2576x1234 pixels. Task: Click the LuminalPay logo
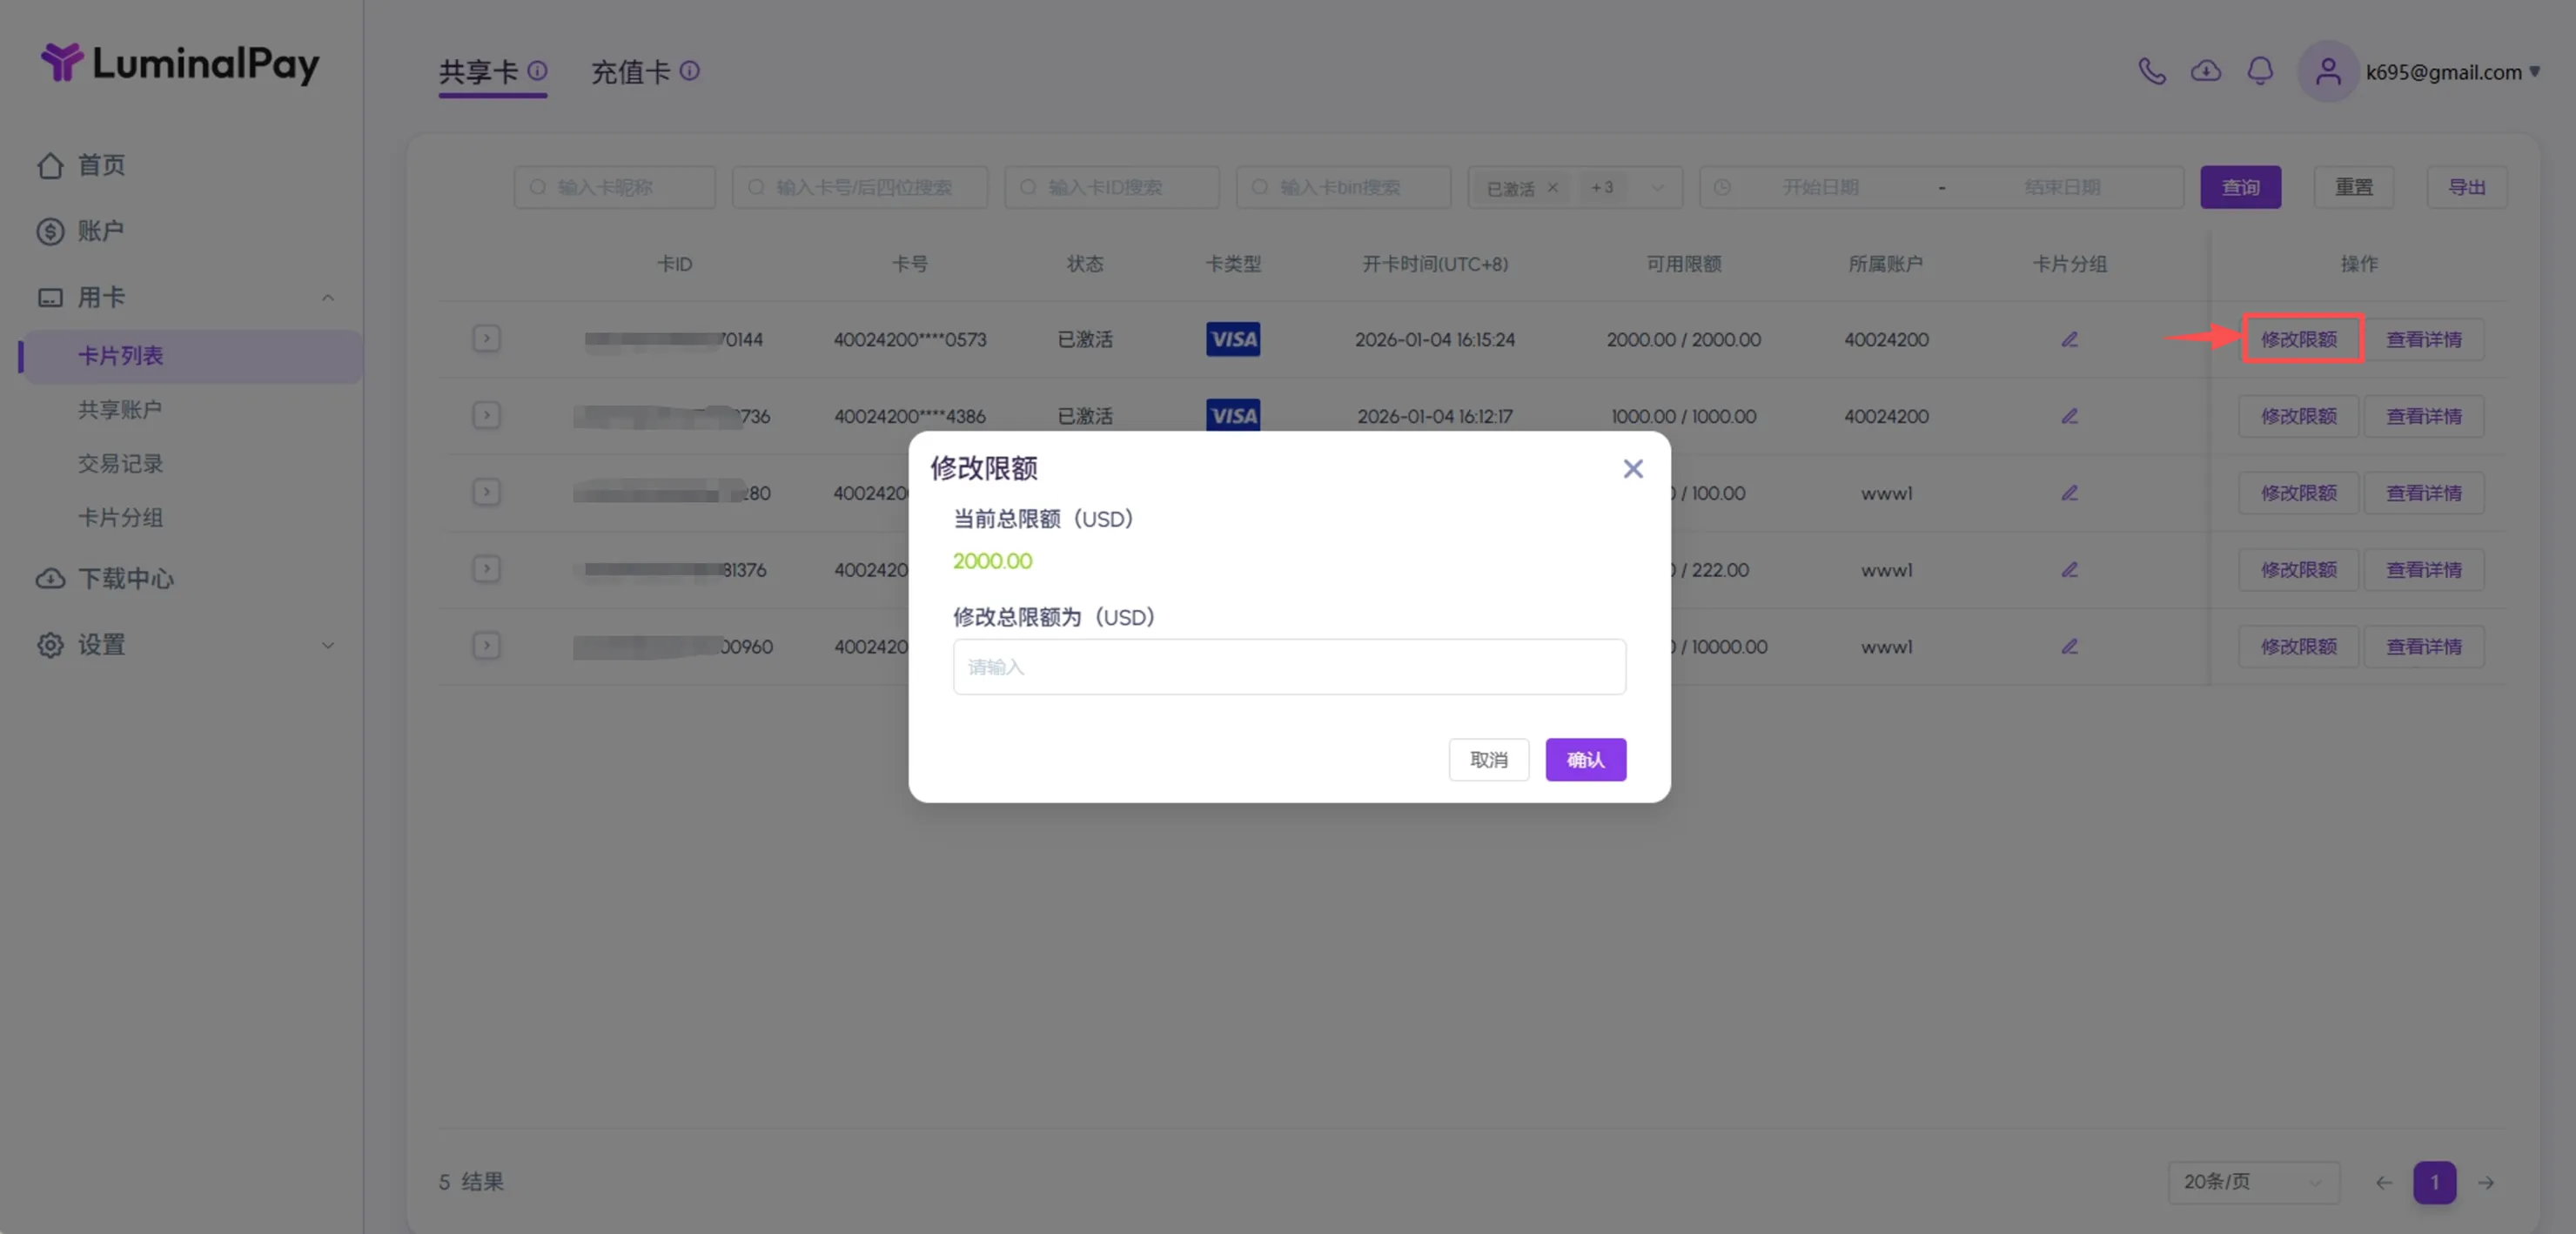180,63
